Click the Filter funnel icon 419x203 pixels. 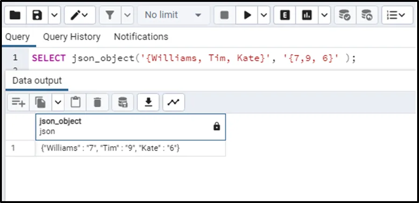click(110, 15)
